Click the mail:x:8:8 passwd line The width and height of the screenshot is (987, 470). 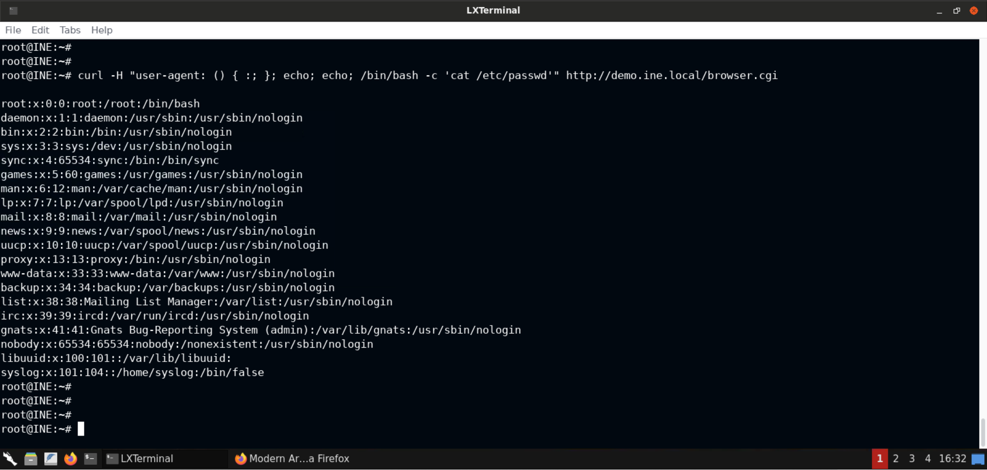click(x=139, y=217)
